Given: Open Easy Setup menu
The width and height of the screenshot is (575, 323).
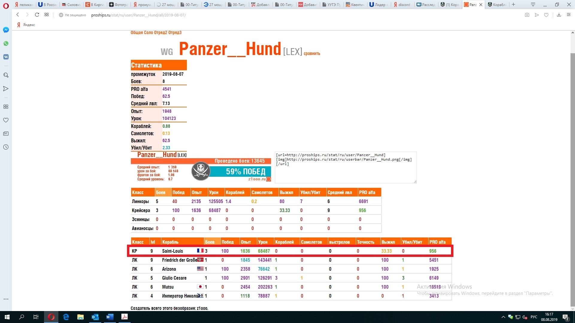Looking at the screenshot, I should point(569,15).
